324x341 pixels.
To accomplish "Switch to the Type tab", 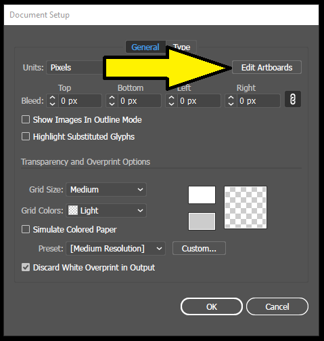I will click(181, 47).
